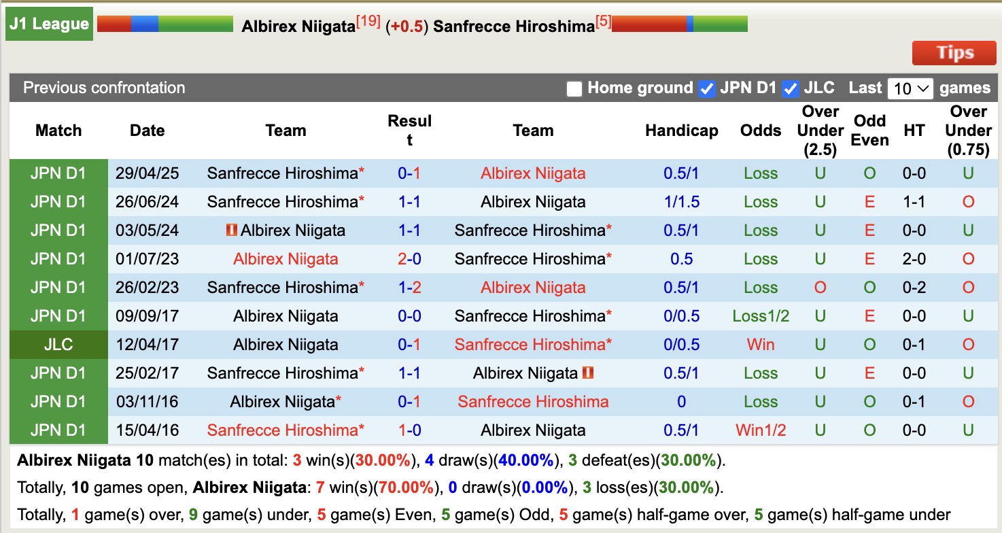Expand the games selector chevron
Image resolution: width=1002 pixels, height=533 pixels.
pos(922,88)
